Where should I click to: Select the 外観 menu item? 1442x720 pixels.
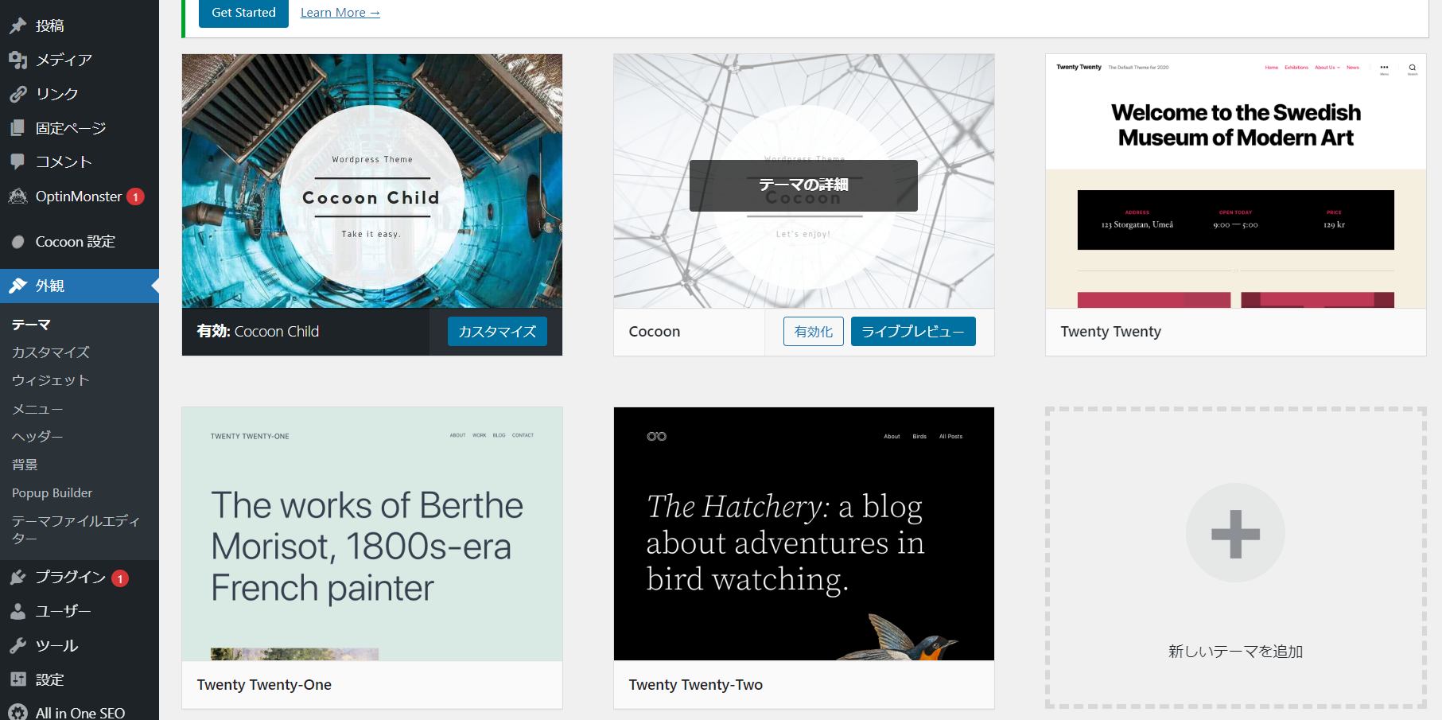tap(80, 286)
